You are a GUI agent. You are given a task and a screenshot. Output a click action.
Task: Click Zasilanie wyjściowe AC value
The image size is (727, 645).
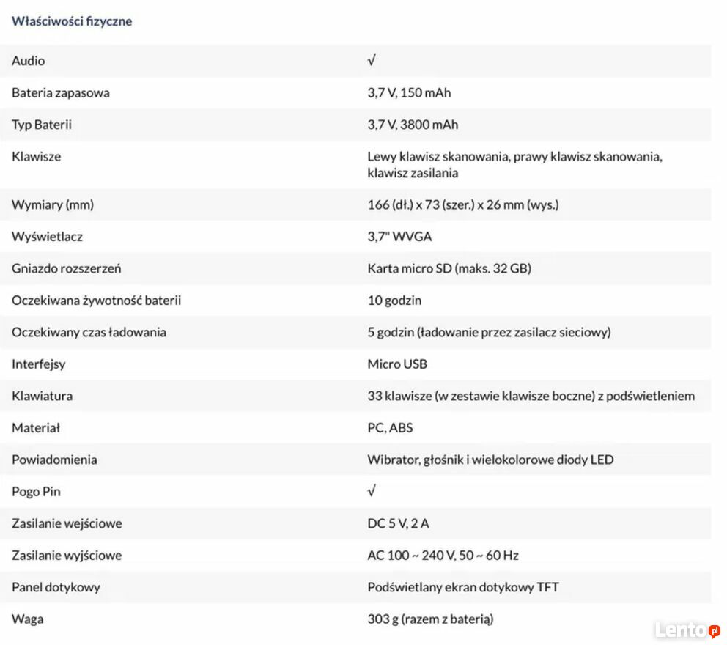click(x=443, y=556)
